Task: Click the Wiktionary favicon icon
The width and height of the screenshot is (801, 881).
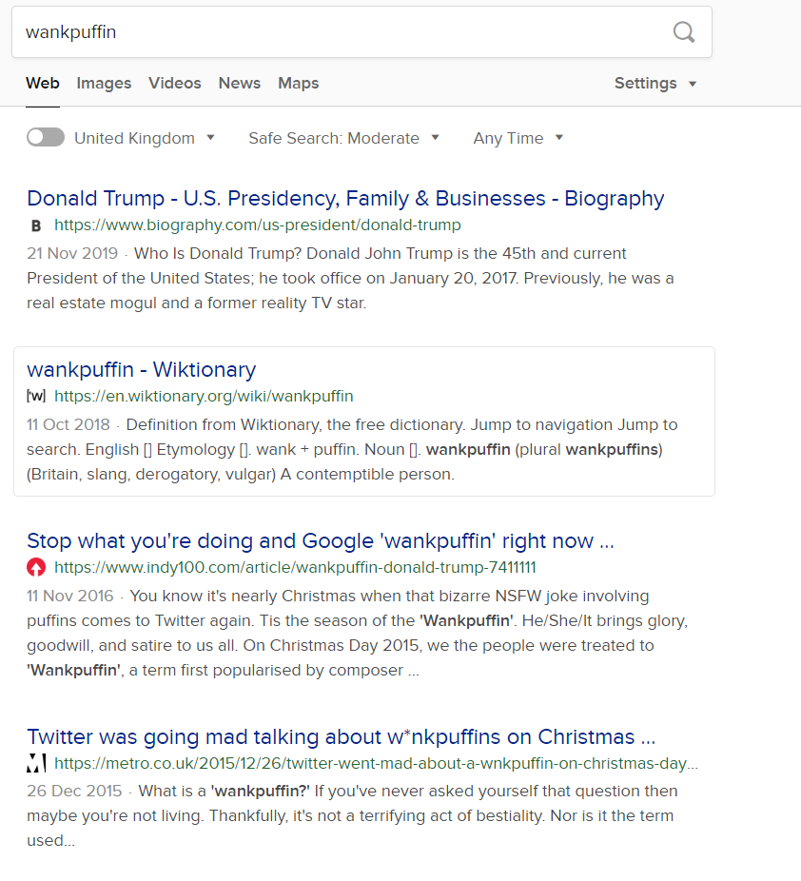Action: click(36, 396)
